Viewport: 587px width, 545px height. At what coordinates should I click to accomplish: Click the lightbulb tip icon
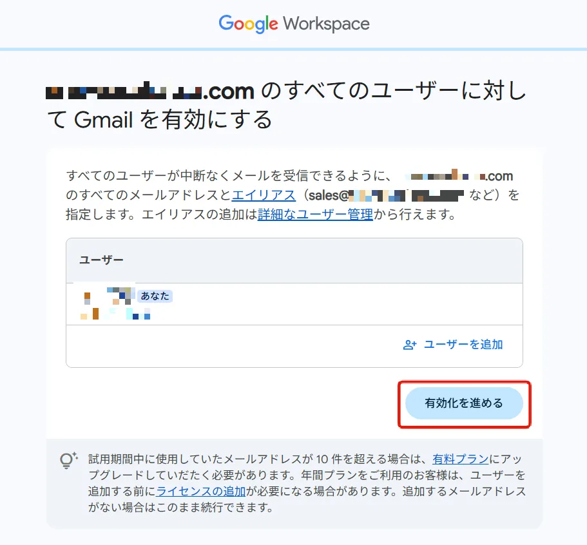click(x=68, y=461)
